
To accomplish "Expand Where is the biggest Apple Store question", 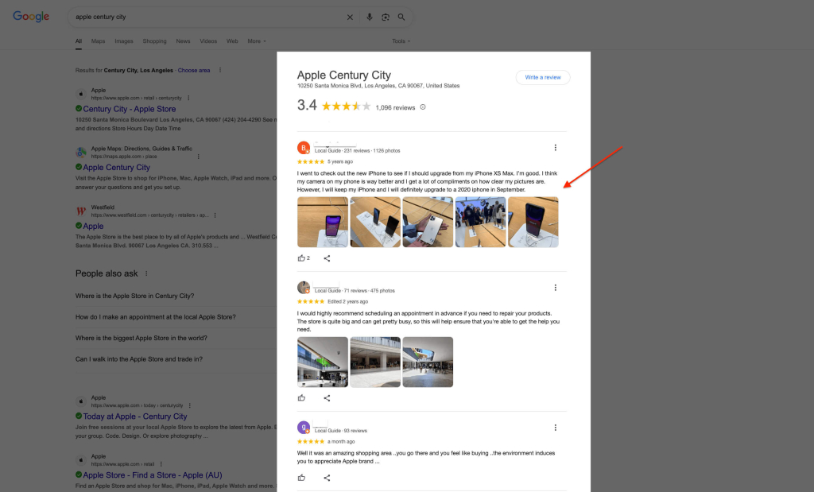I will coord(176,338).
